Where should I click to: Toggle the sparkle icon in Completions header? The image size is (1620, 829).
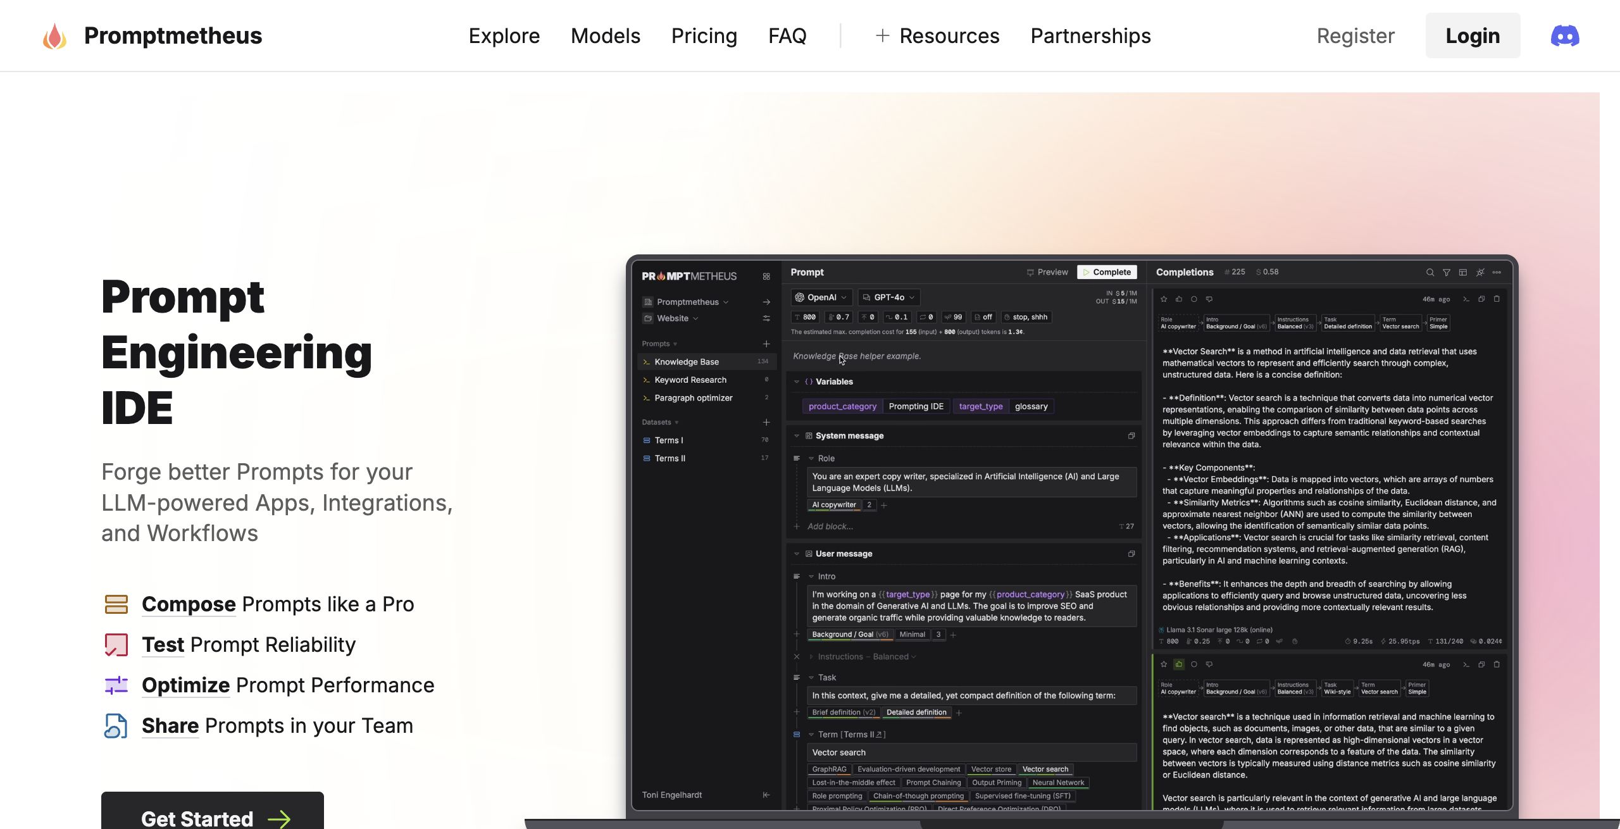(1480, 272)
